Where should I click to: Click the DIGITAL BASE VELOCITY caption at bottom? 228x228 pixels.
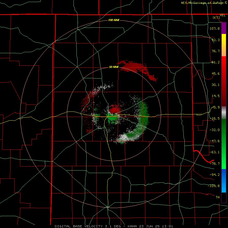click(114, 226)
